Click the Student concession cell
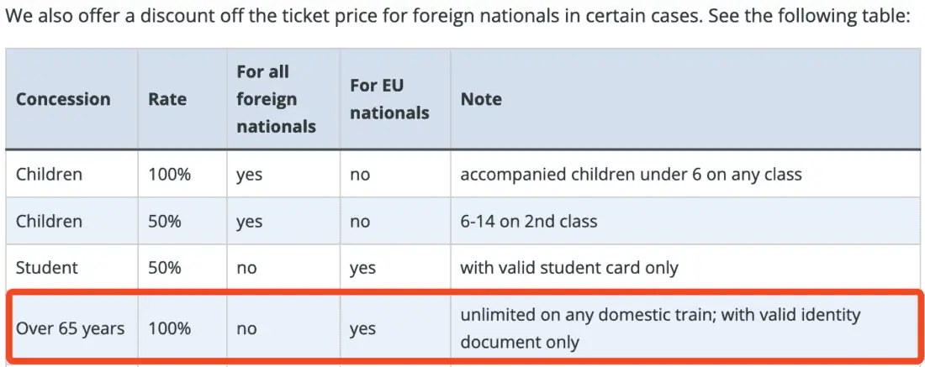 click(x=47, y=268)
